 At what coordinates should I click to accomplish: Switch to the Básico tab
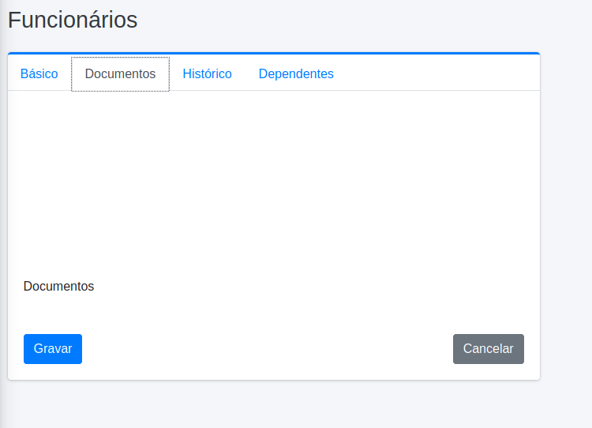pyautogui.click(x=39, y=73)
